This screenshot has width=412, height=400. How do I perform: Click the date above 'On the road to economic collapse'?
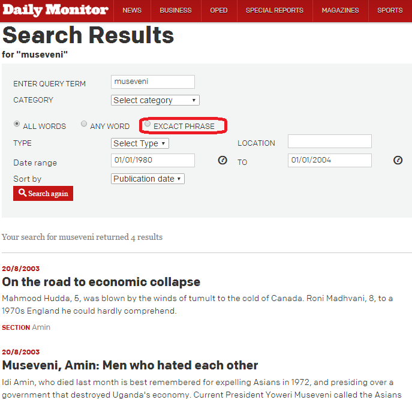click(x=21, y=269)
